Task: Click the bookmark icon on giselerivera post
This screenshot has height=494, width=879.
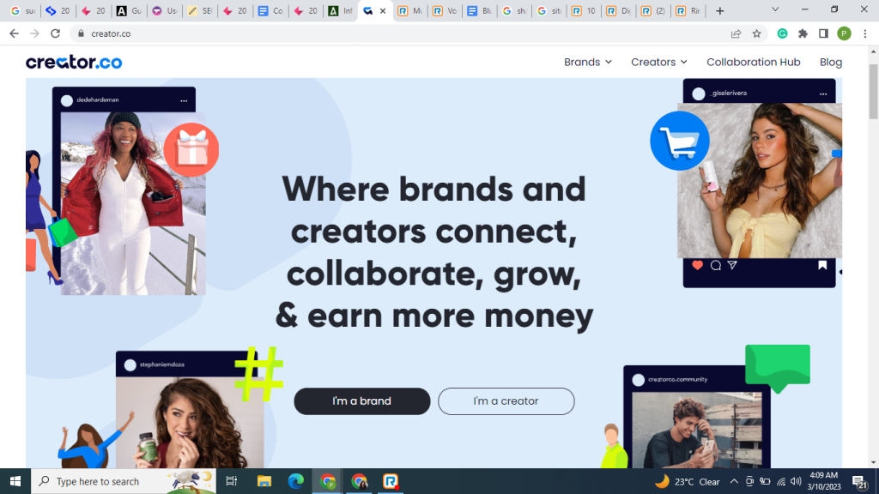Action: click(821, 265)
